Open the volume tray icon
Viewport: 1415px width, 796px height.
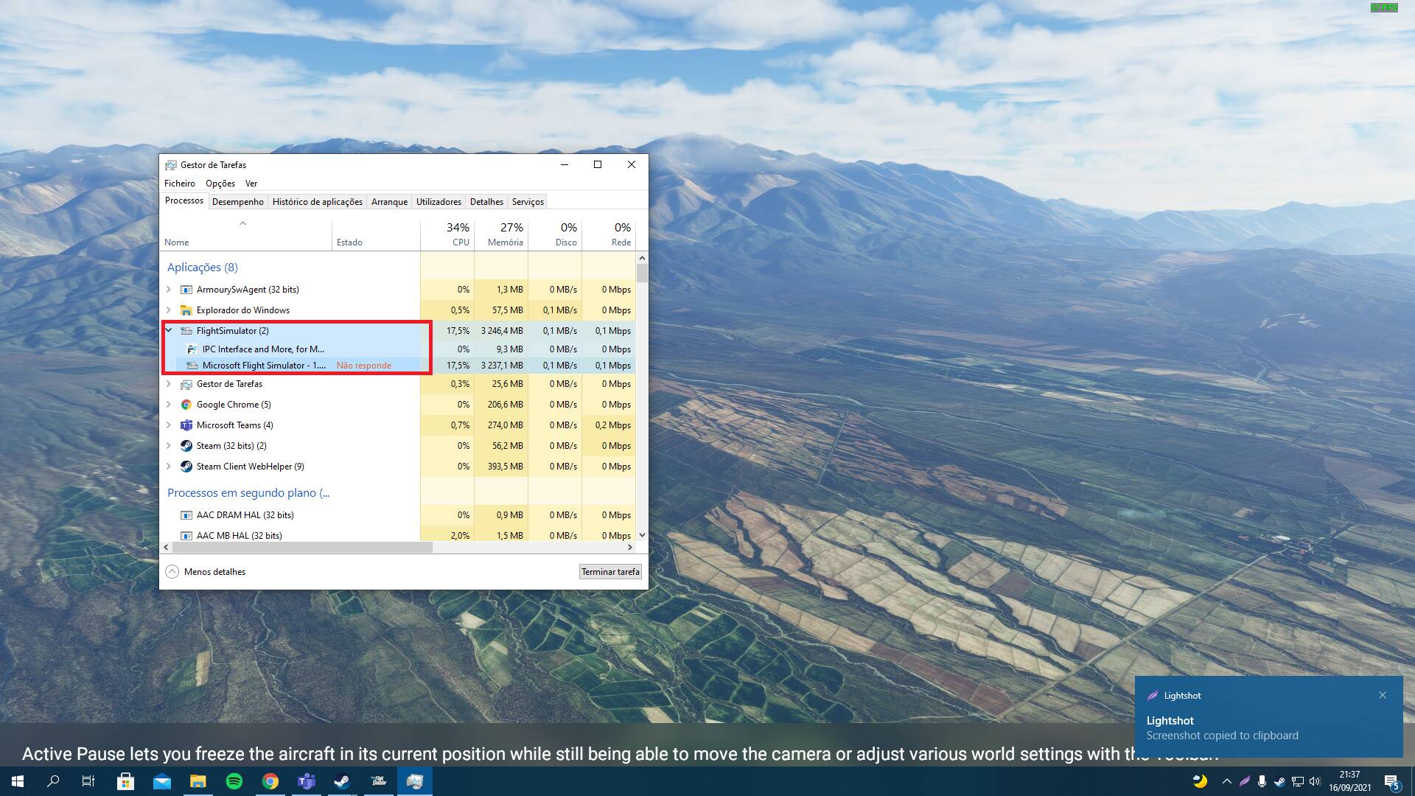point(1315,781)
